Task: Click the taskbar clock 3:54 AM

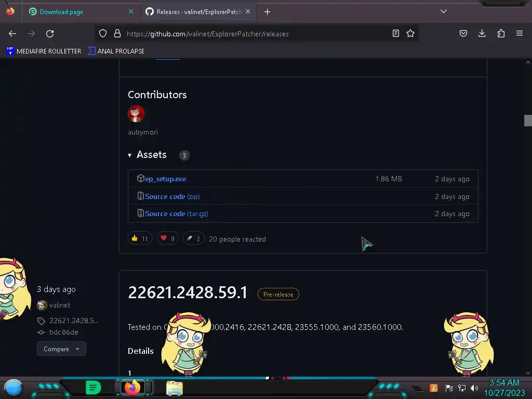Action: point(504,383)
